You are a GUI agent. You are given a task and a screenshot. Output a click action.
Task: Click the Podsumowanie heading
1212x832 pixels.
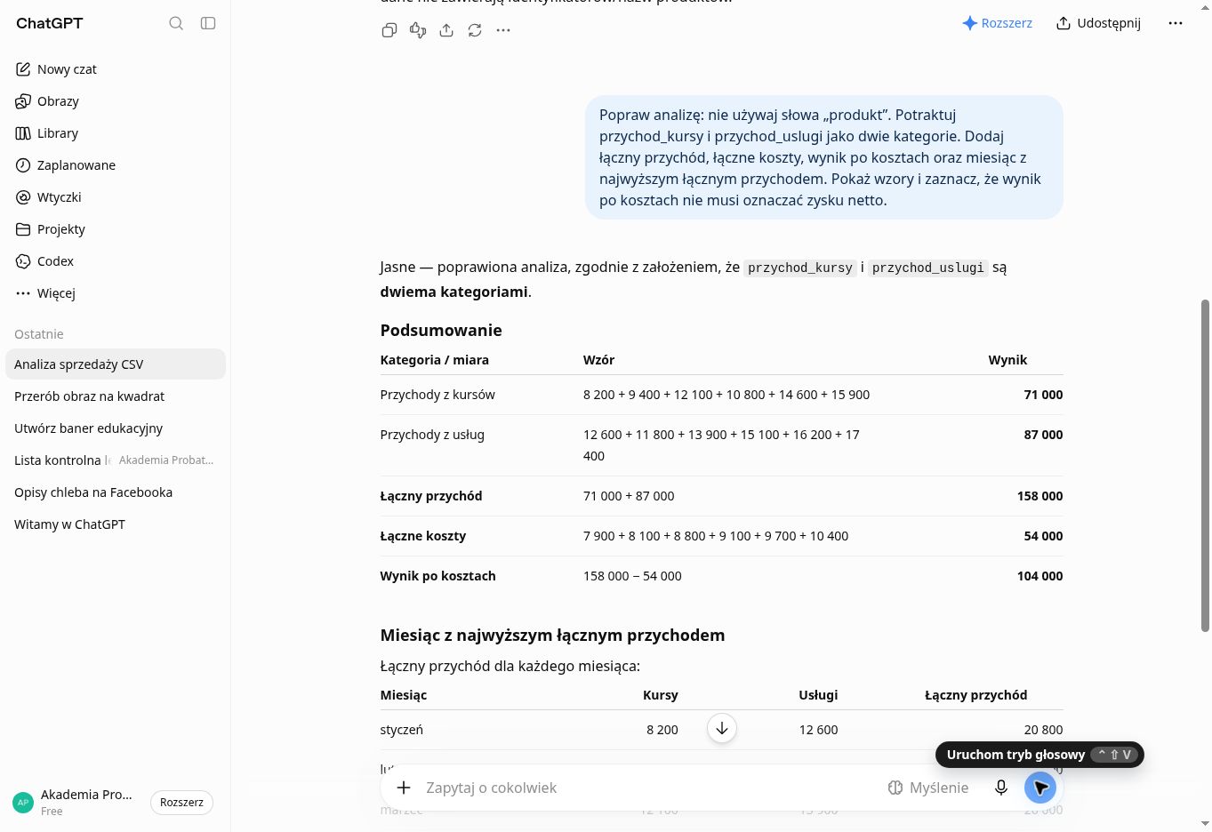(x=441, y=331)
